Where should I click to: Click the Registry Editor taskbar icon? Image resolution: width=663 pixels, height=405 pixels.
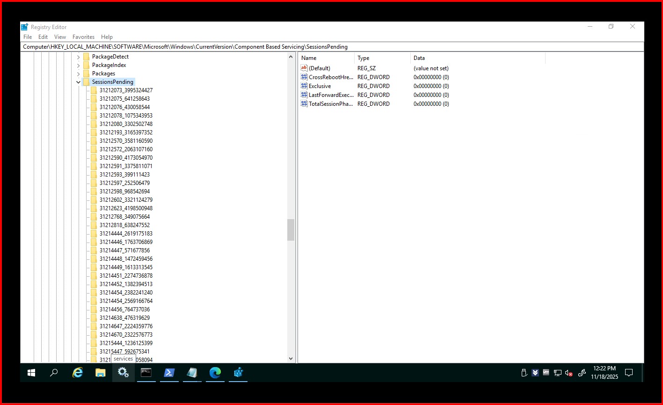pos(238,373)
